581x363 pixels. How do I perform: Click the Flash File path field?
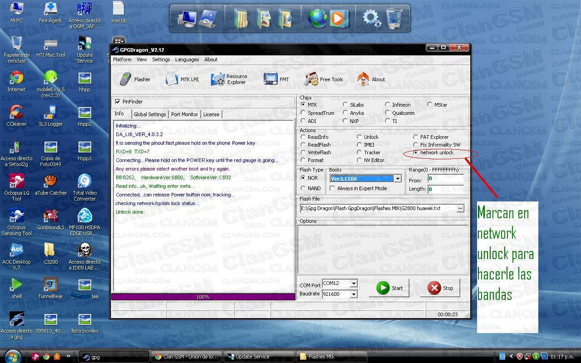click(x=377, y=208)
